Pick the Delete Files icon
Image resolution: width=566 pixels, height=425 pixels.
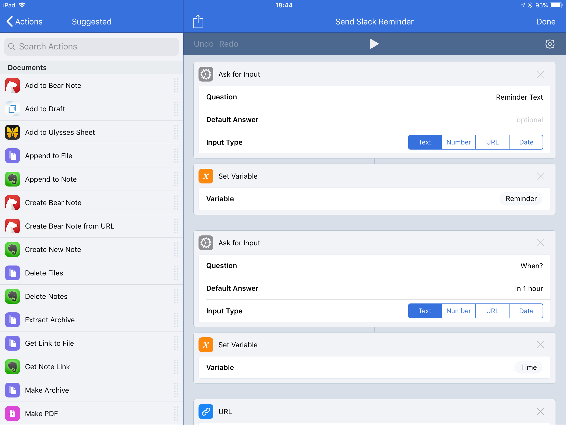12,273
